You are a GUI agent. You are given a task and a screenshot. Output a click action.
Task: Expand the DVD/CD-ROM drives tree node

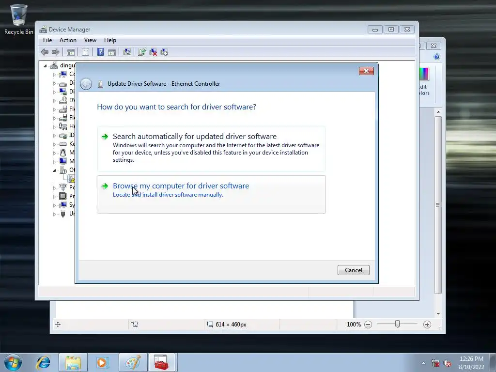tap(54, 101)
